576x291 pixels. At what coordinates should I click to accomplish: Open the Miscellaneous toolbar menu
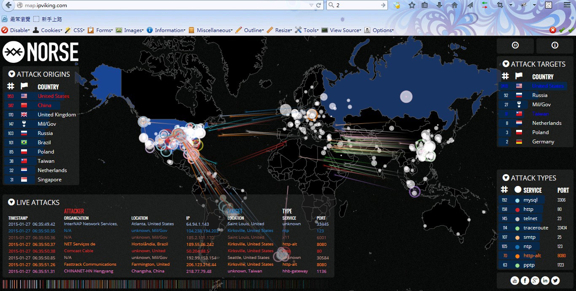211,30
